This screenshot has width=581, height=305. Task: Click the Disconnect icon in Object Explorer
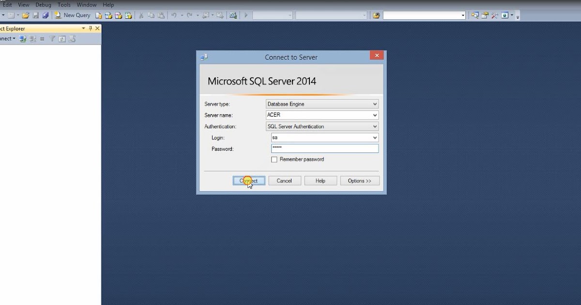click(x=32, y=39)
